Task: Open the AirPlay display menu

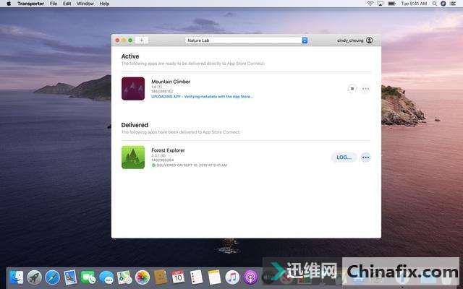Action: 381,4
